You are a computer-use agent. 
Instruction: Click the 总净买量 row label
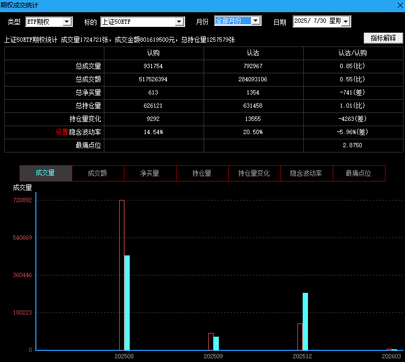(88, 93)
